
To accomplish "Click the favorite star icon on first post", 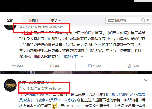I will pos(14,66).
